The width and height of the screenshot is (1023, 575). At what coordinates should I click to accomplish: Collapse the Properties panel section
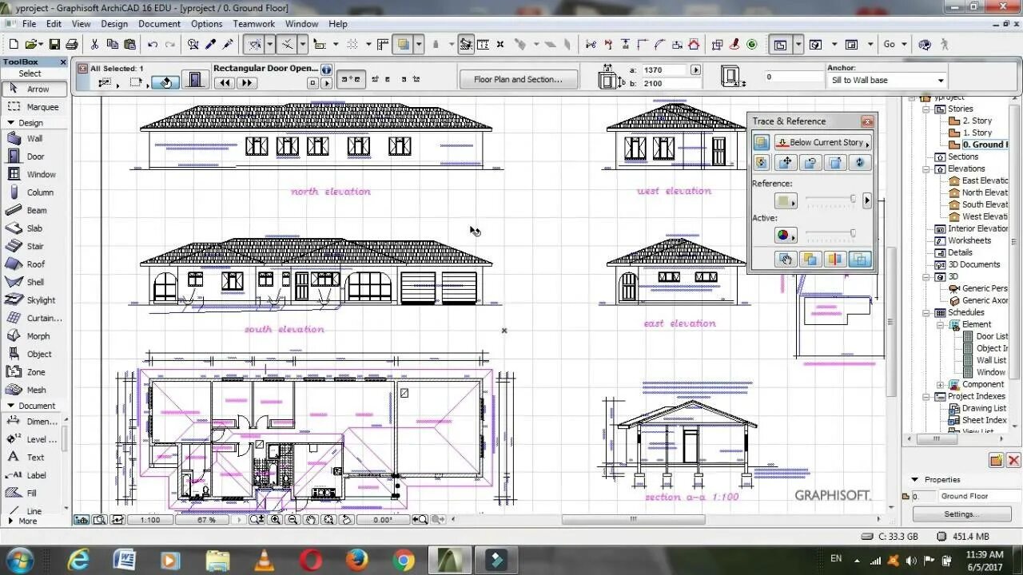point(916,480)
